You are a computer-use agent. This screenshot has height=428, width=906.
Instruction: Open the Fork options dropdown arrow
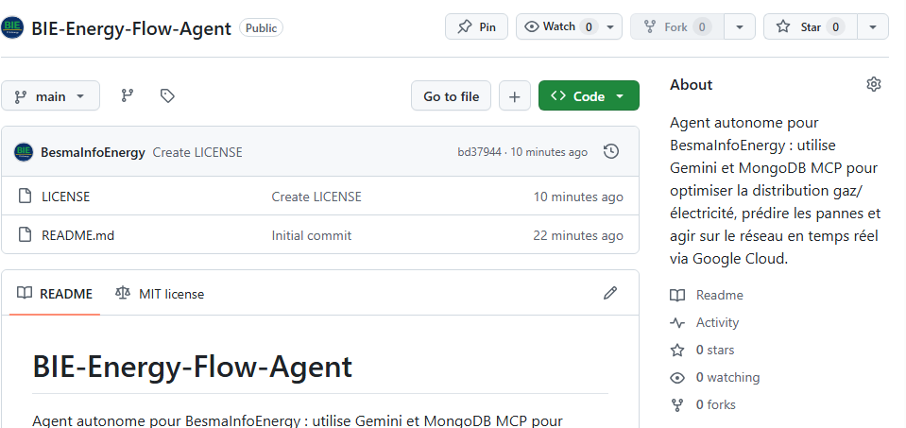coord(740,27)
